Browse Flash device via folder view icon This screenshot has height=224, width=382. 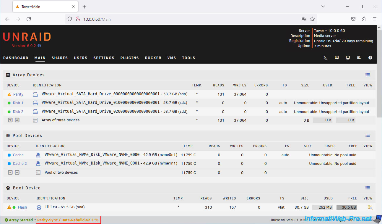pyautogui.click(x=370, y=207)
